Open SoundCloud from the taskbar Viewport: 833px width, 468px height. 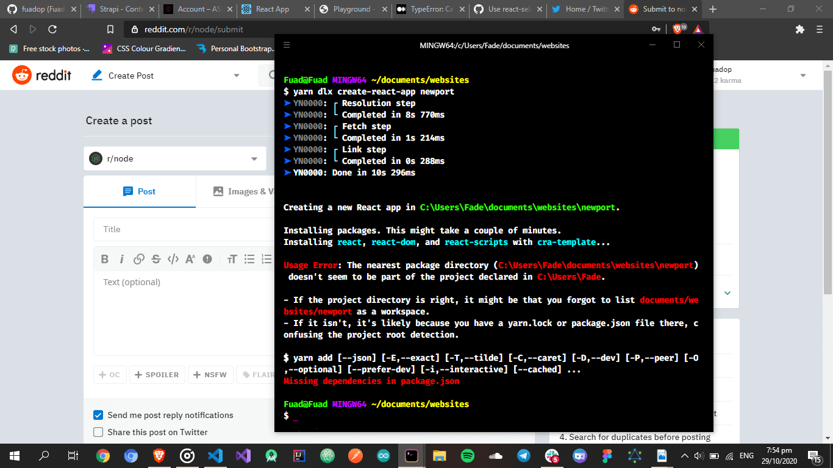[496, 455]
